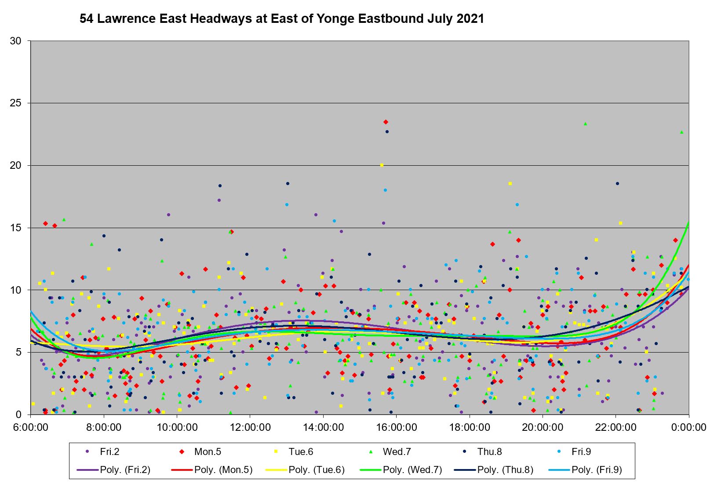Click the Thu.8 dark blue legend marker
714x484 pixels.
(x=465, y=451)
